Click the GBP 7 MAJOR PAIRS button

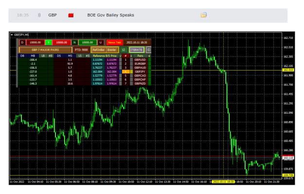(45, 50)
